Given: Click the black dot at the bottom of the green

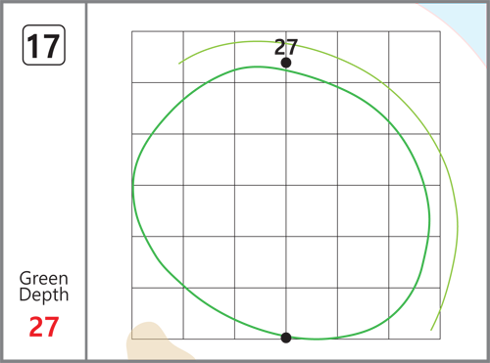Looking at the screenshot, I should [x=286, y=338].
